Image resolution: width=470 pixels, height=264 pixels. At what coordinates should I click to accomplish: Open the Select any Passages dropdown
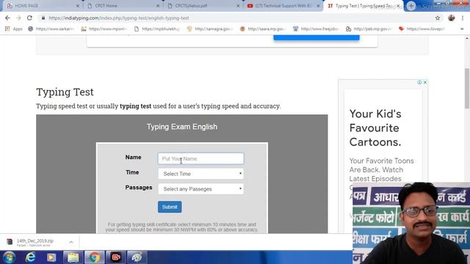[200, 189]
